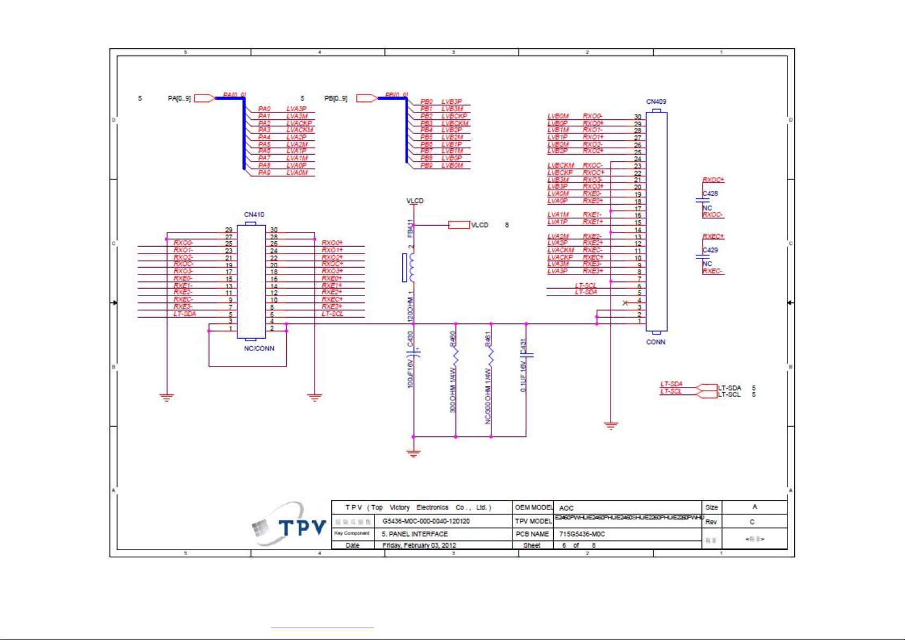Click the 120OHM value text by FB411
The image size is (905, 640).
[410, 310]
